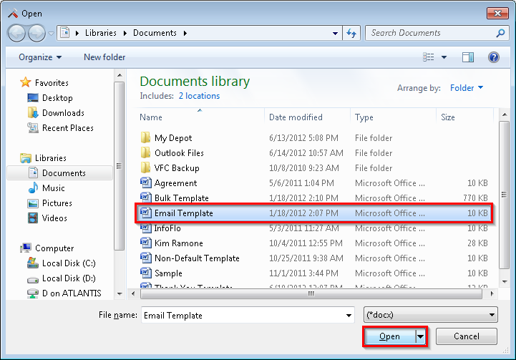The width and height of the screenshot is (516, 360).
Task: Open the Arrange by Folder dropdown
Action: tap(467, 88)
